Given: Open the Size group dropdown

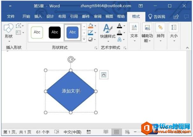Looking at the screenshot, I should point(174,33).
